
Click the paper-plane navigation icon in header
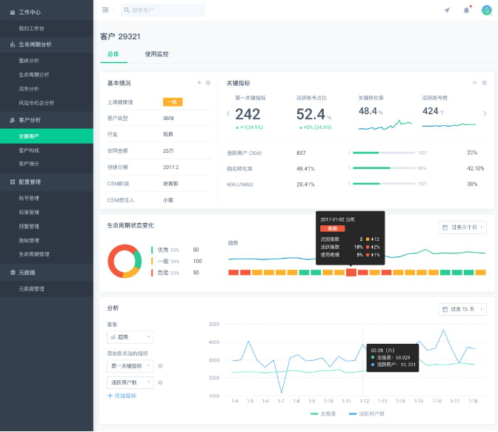click(x=447, y=10)
